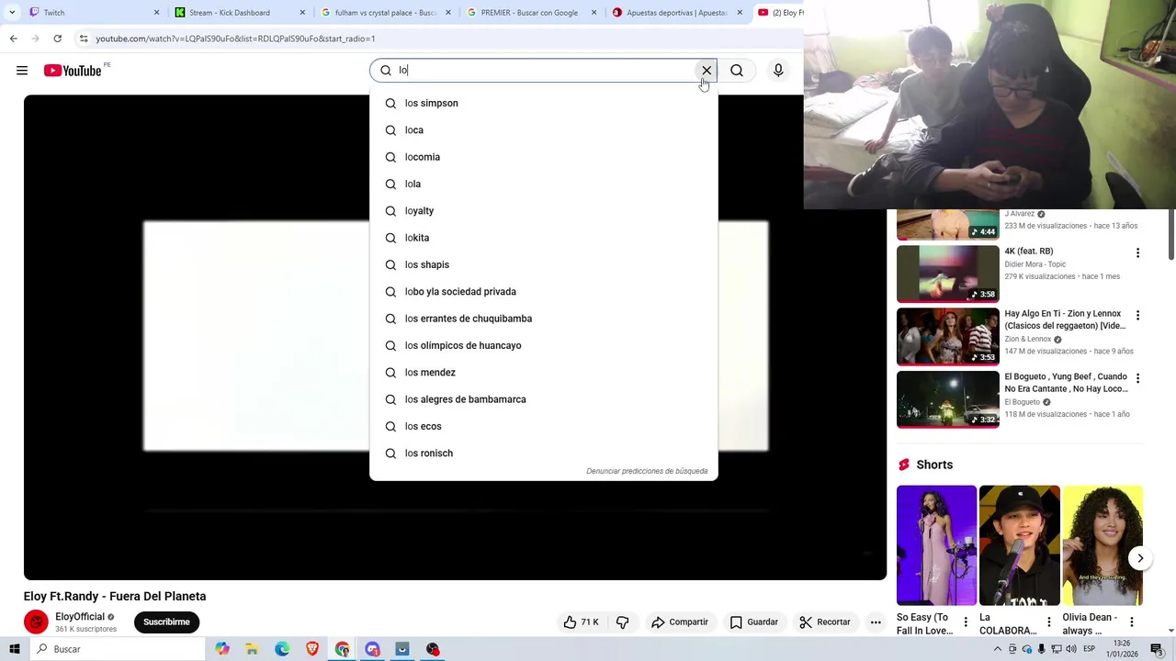
Task: Open 'El Bogueto, Yung Beef' video title
Action: 1066,383
